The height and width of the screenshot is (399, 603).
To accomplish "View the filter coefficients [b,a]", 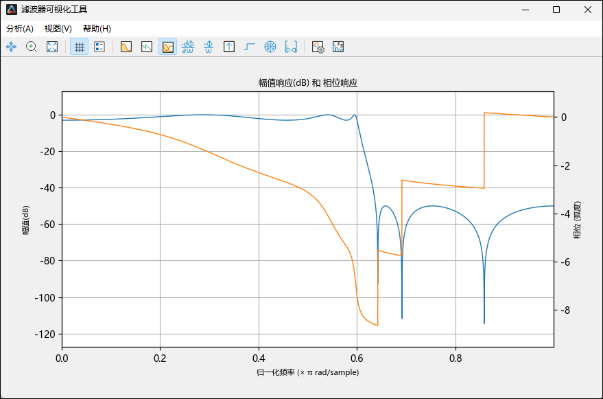I will [291, 47].
